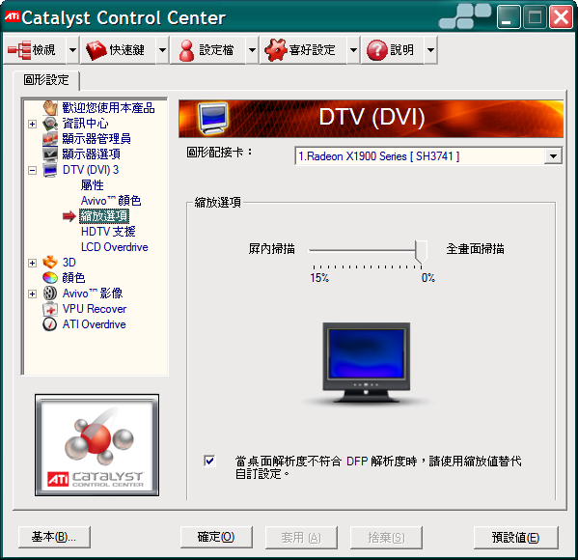578x560 pixels.
Task: Click the 顯示器管理員 icon
Action: click(50, 139)
